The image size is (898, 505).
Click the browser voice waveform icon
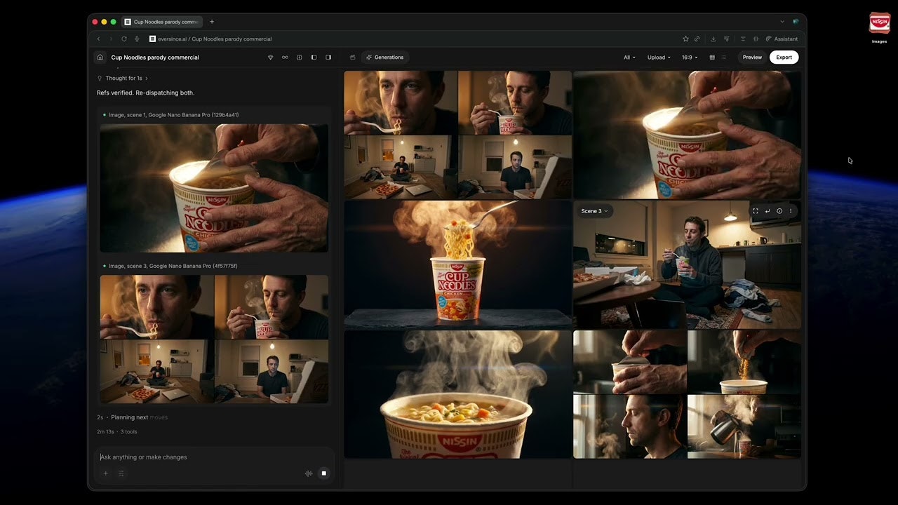point(756,39)
